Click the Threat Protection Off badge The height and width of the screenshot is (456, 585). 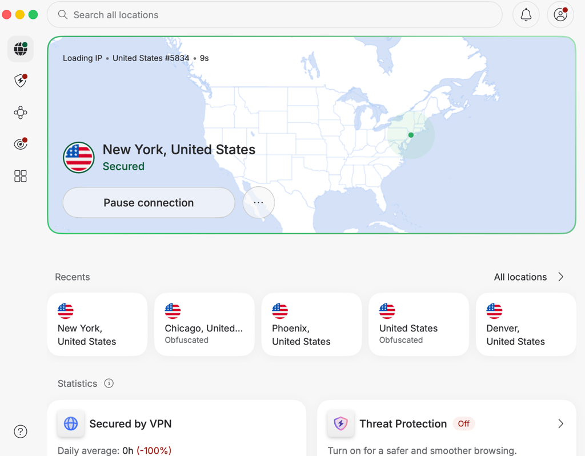coord(464,423)
